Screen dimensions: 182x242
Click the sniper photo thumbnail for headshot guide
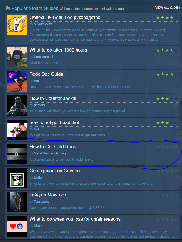click(x=17, y=130)
